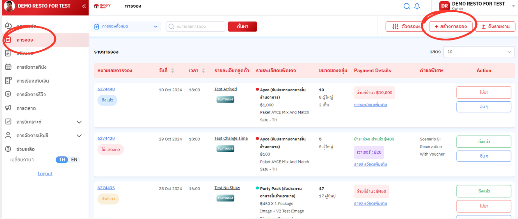Click จ่ายที่ร้าน ฿10,000 payment tag
Viewport: 518px width, 219px height.
[374, 93]
